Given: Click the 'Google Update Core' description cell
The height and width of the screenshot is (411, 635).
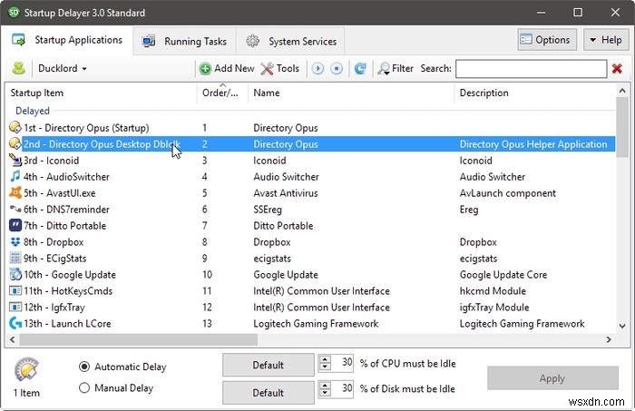Looking at the screenshot, I should click(x=503, y=275).
